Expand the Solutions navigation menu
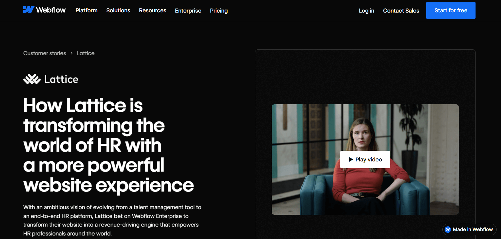The width and height of the screenshot is (501, 239). click(x=118, y=10)
